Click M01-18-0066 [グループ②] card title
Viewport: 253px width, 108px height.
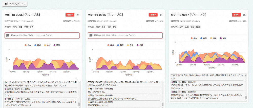pos(105,15)
